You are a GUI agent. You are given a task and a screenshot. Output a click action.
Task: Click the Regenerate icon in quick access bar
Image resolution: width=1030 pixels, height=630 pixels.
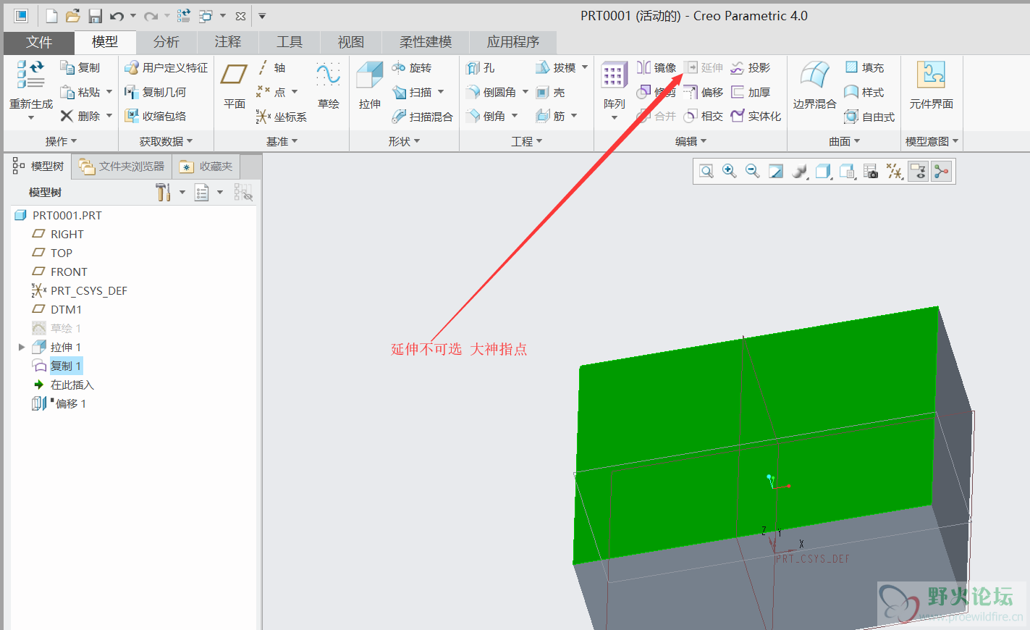(x=184, y=16)
